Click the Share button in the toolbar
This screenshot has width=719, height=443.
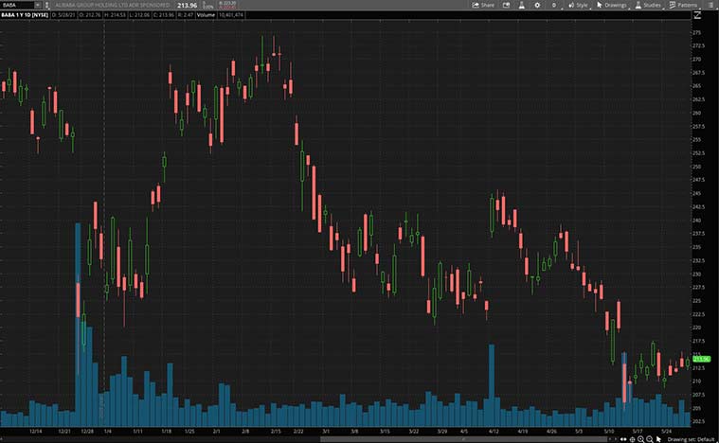click(x=483, y=5)
